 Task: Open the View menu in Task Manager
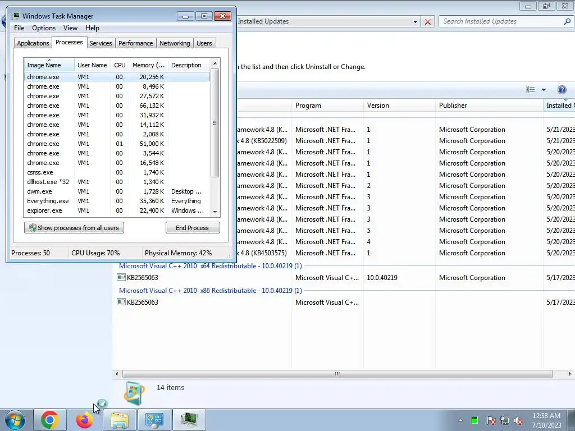pos(70,28)
